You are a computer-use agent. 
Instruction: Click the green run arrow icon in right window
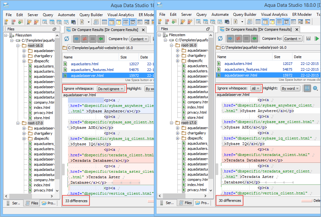[x=316, y=39]
